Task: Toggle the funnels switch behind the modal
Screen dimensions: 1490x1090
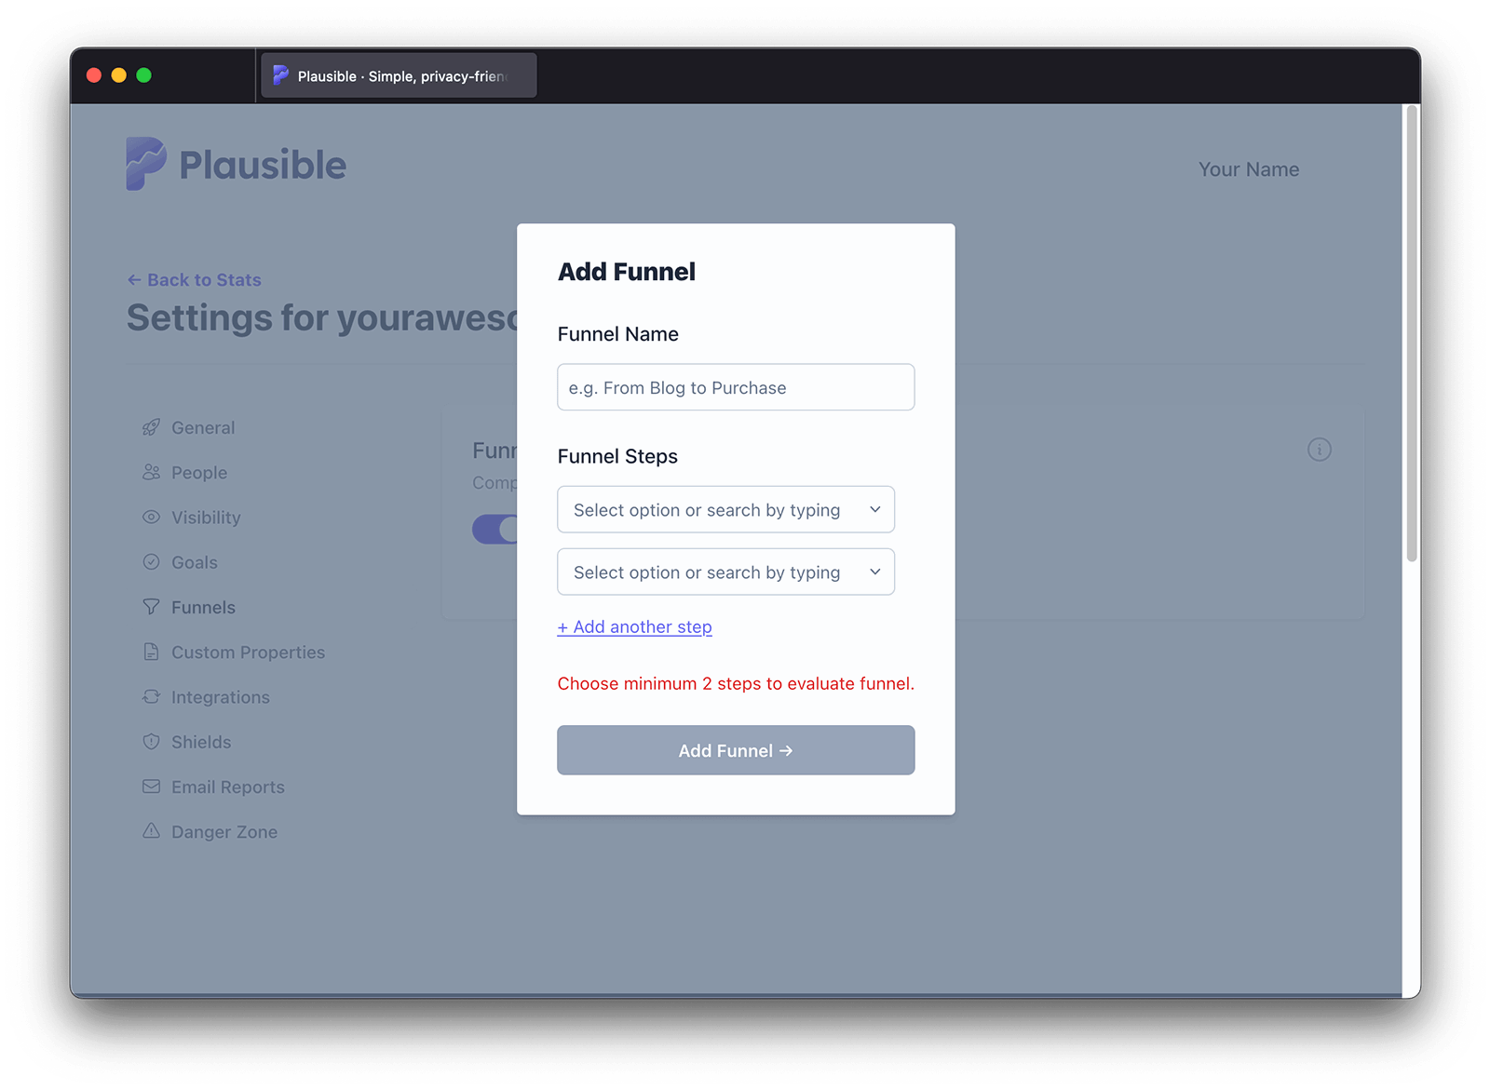Action: (x=495, y=529)
